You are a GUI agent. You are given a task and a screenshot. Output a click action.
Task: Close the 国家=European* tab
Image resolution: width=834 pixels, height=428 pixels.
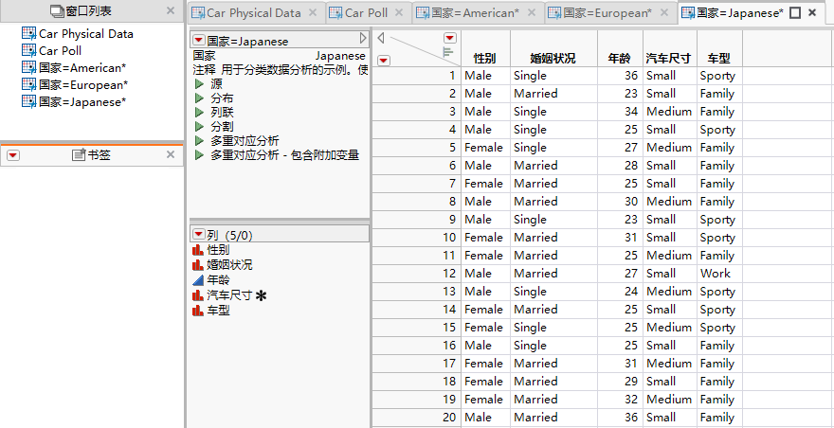click(x=663, y=12)
